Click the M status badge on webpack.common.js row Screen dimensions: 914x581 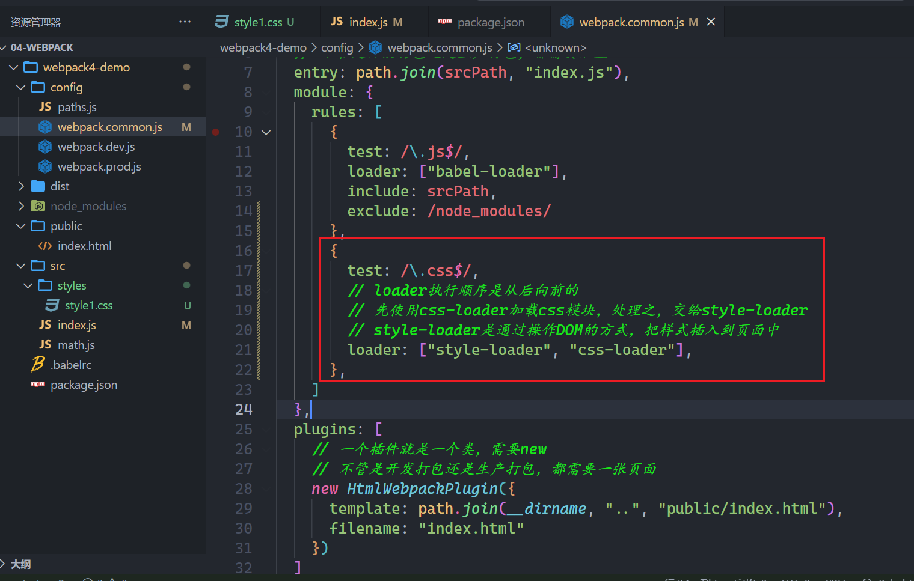pyautogui.click(x=186, y=127)
